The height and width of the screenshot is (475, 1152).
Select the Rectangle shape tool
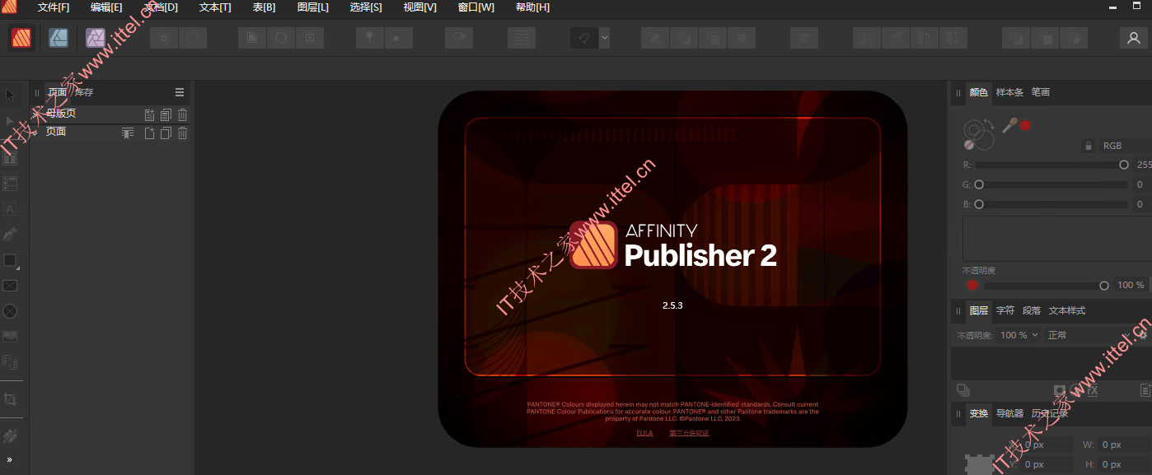pyautogui.click(x=11, y=260)
